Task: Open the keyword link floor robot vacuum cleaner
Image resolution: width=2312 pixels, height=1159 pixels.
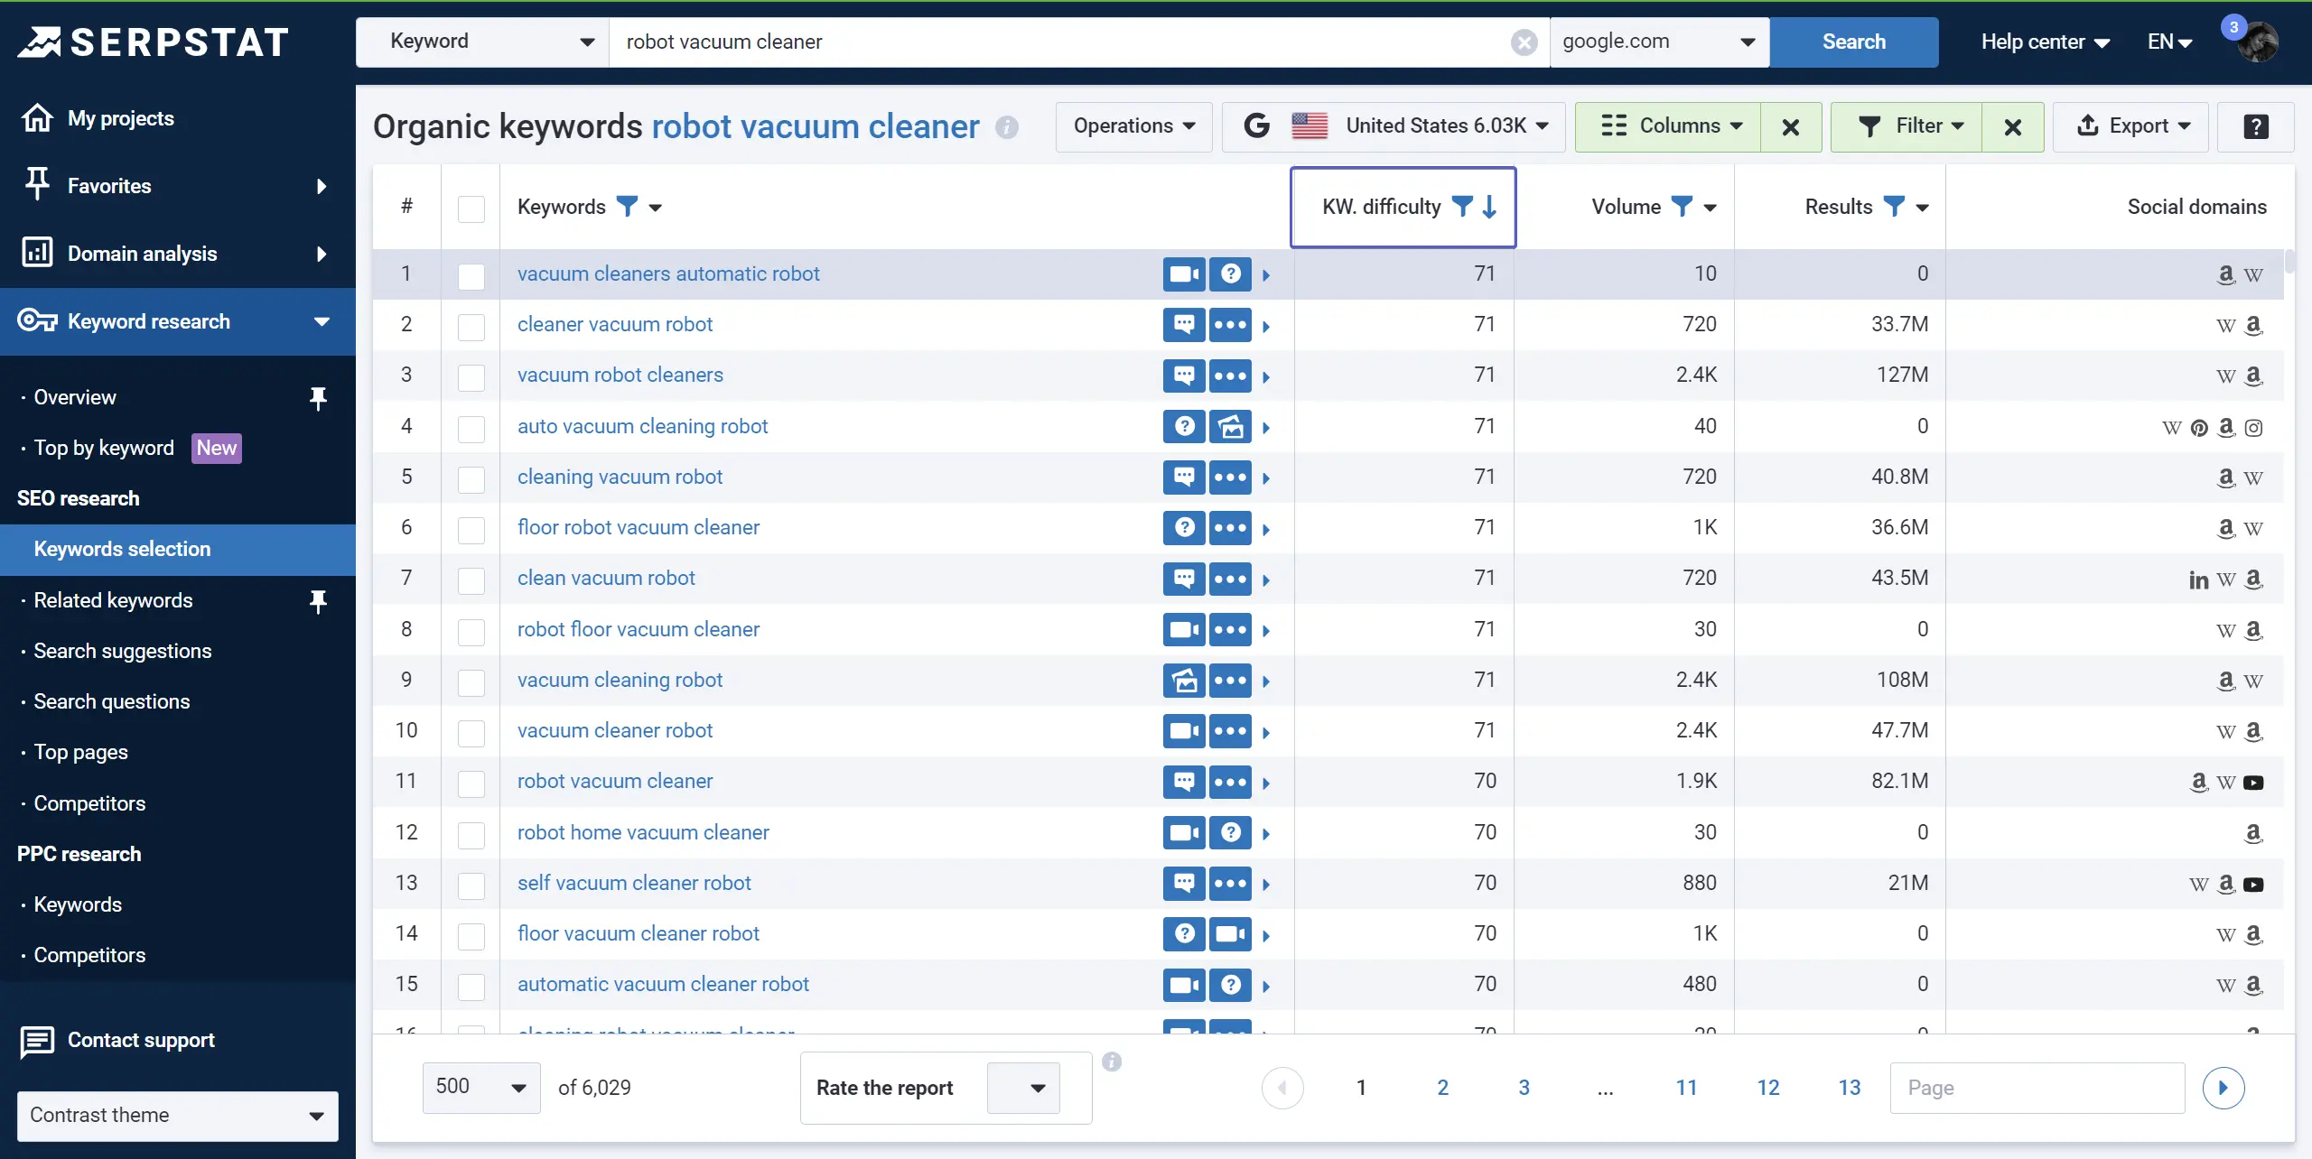Action: (639, 528)
